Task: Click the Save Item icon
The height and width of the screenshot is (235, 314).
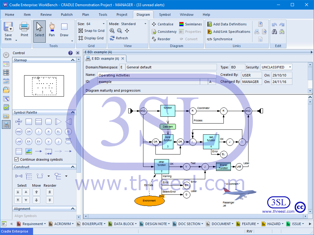Action: (x=8, y=27)
